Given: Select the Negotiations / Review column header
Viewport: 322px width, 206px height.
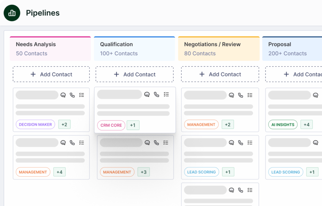Looking at the screenshot, I should [219, 49].
